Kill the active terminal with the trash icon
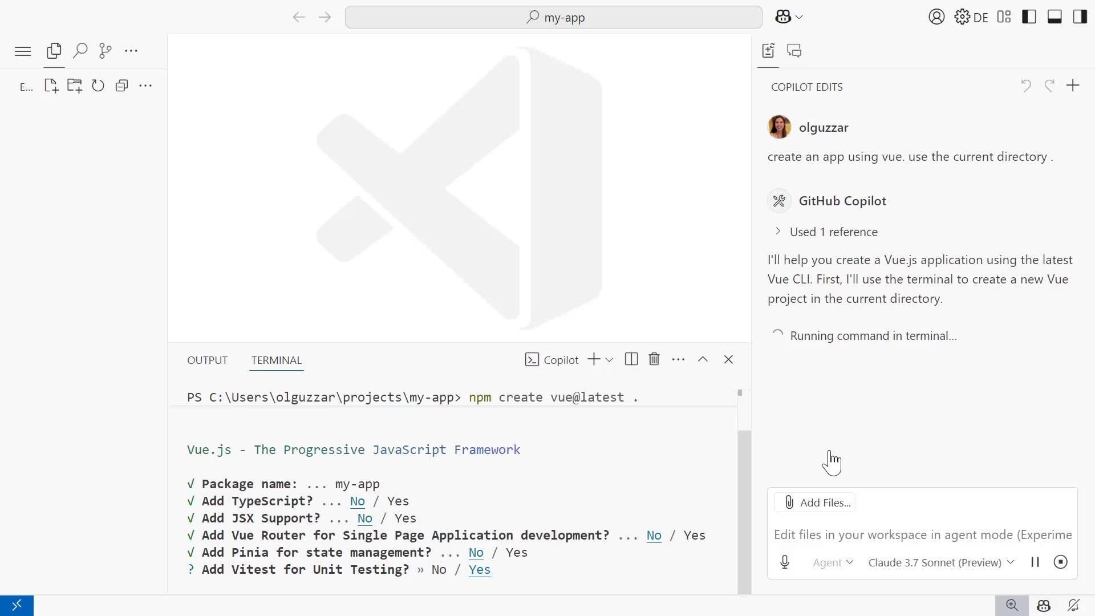 pyautogui.click(x=654, y=359)
